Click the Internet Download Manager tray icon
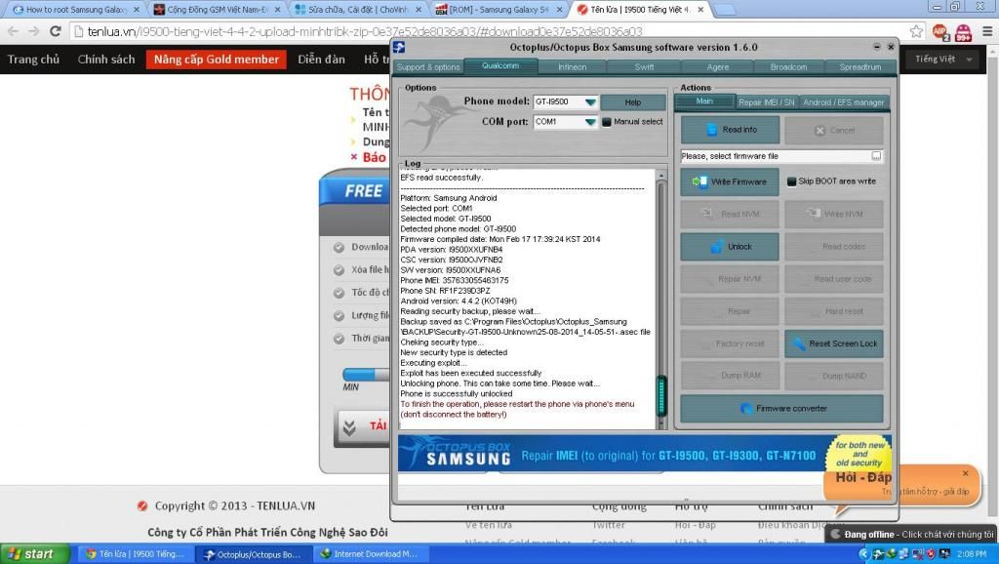The image size is (999, 564). (x=892, y=554)
